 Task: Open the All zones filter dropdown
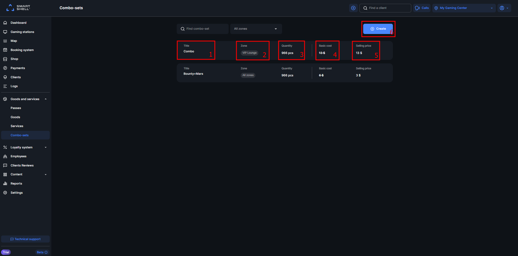pyautogui.click(x=256, y=29)
